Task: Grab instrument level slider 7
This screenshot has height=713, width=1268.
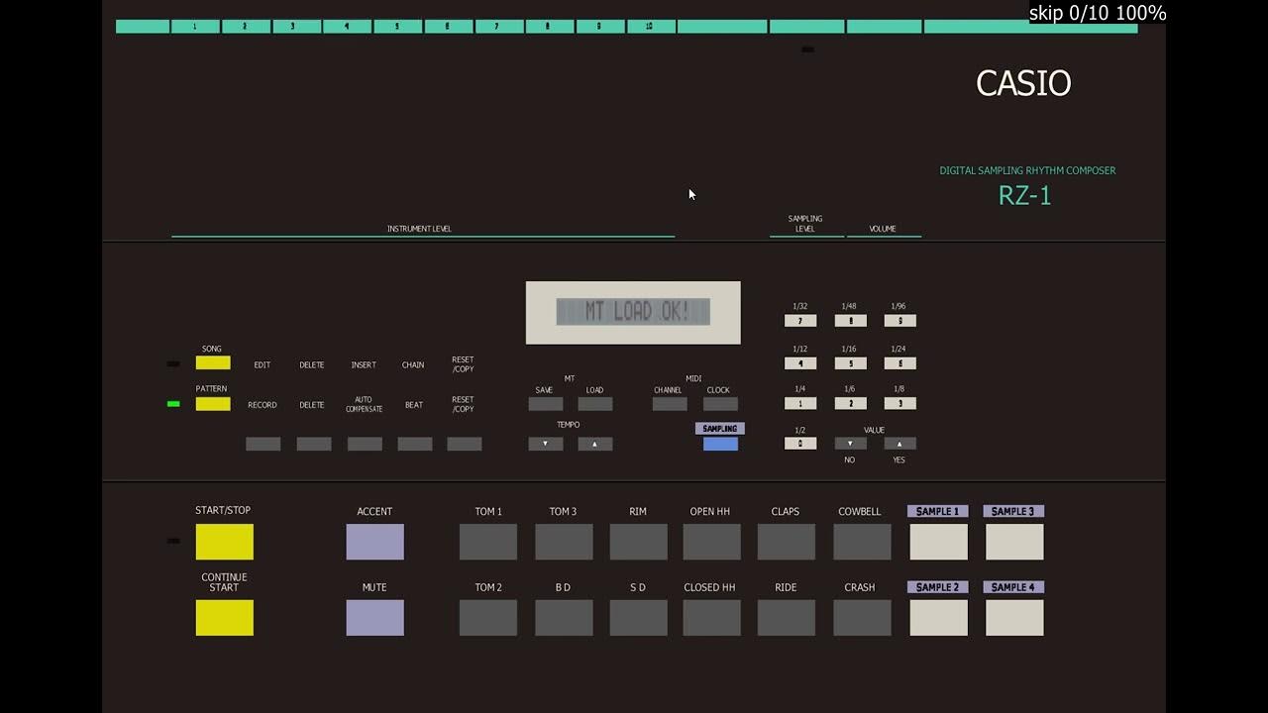Action: tap(499, 27)
